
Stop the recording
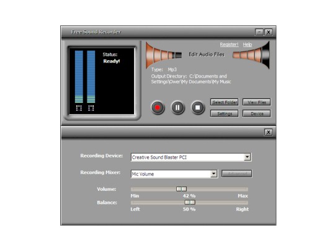pos(198,107)
